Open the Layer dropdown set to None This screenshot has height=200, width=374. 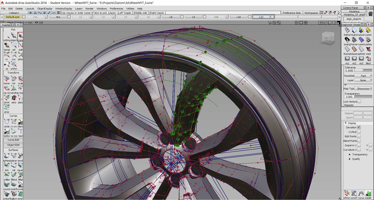click(x=364, y=80)
